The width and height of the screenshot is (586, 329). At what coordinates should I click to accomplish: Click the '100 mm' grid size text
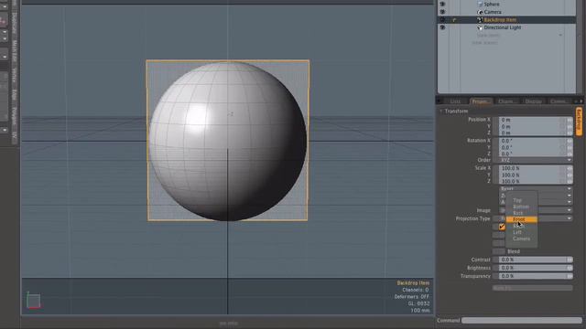tap(420, 311)
